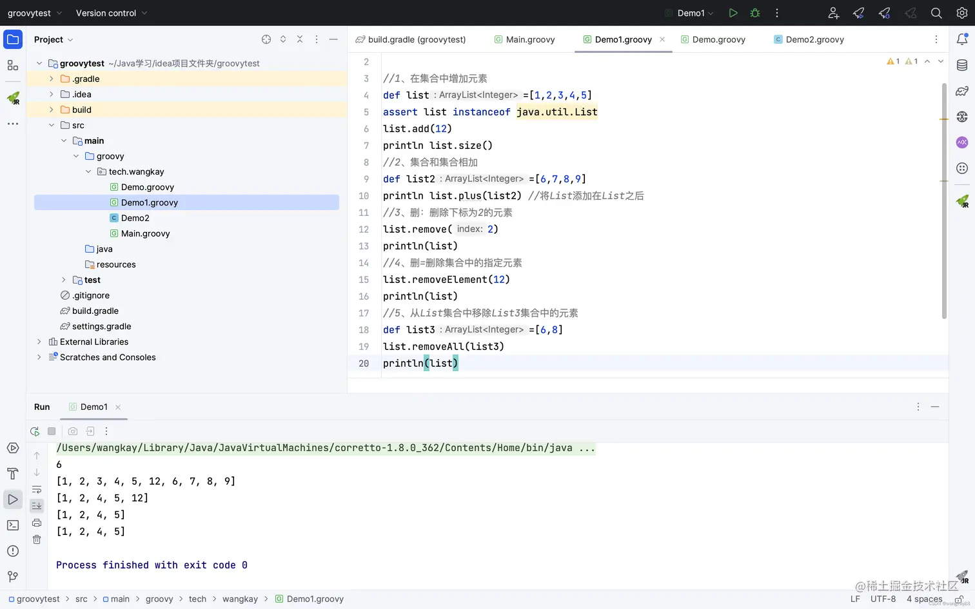Toggle Scroll to End in Run console
This screenshot has height=609, width=975.
click(x=37, y=506)
